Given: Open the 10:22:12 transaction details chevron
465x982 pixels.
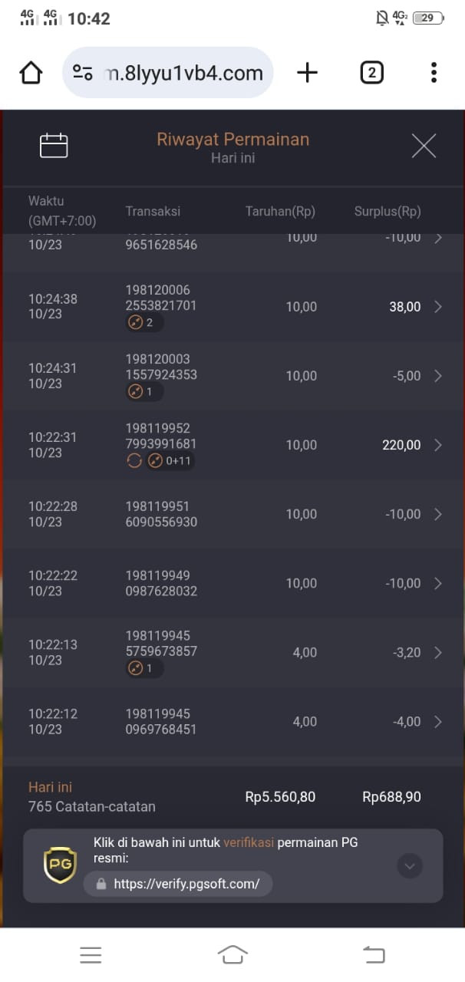Looking at the screenshot, I should click(438, 721).
